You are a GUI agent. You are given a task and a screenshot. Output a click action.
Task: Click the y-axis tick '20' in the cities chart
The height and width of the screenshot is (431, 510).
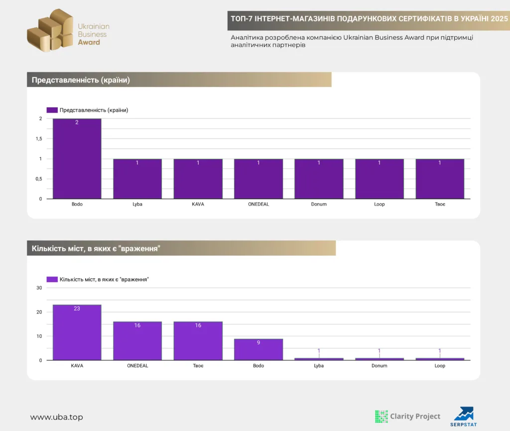pos(39,312)
